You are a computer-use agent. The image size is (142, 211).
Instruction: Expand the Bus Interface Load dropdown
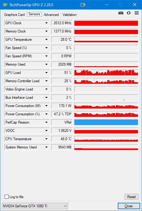[46, 98]
